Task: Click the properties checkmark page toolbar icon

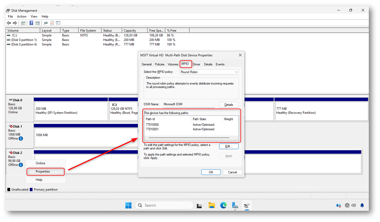Action: [x=52, y=23]
